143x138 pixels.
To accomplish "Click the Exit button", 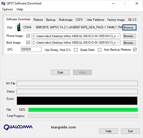I will point(131,131).
